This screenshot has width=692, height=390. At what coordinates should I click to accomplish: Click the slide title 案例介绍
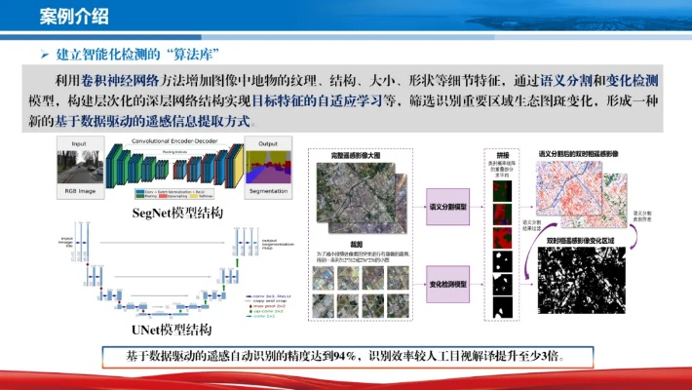tap(74, 17)
